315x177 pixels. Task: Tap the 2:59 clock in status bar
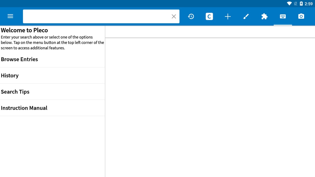309,4
